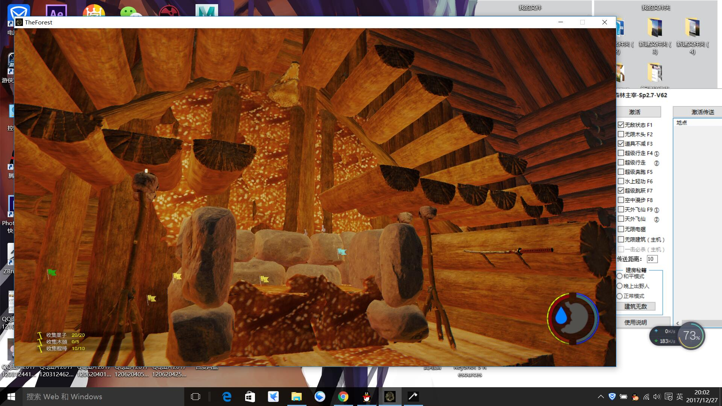Click the 建筑无敌 button
The height and width of the screenshot is (406, 722).
click(x=636, y=306)
